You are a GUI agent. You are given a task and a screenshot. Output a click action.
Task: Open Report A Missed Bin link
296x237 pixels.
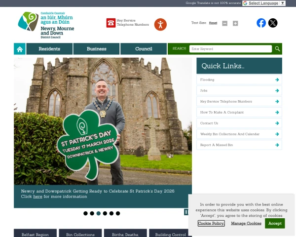tap(239, 145)
